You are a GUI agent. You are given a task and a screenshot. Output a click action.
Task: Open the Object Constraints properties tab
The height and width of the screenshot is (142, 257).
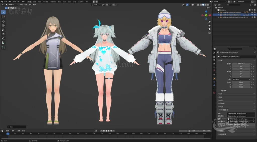214,85
